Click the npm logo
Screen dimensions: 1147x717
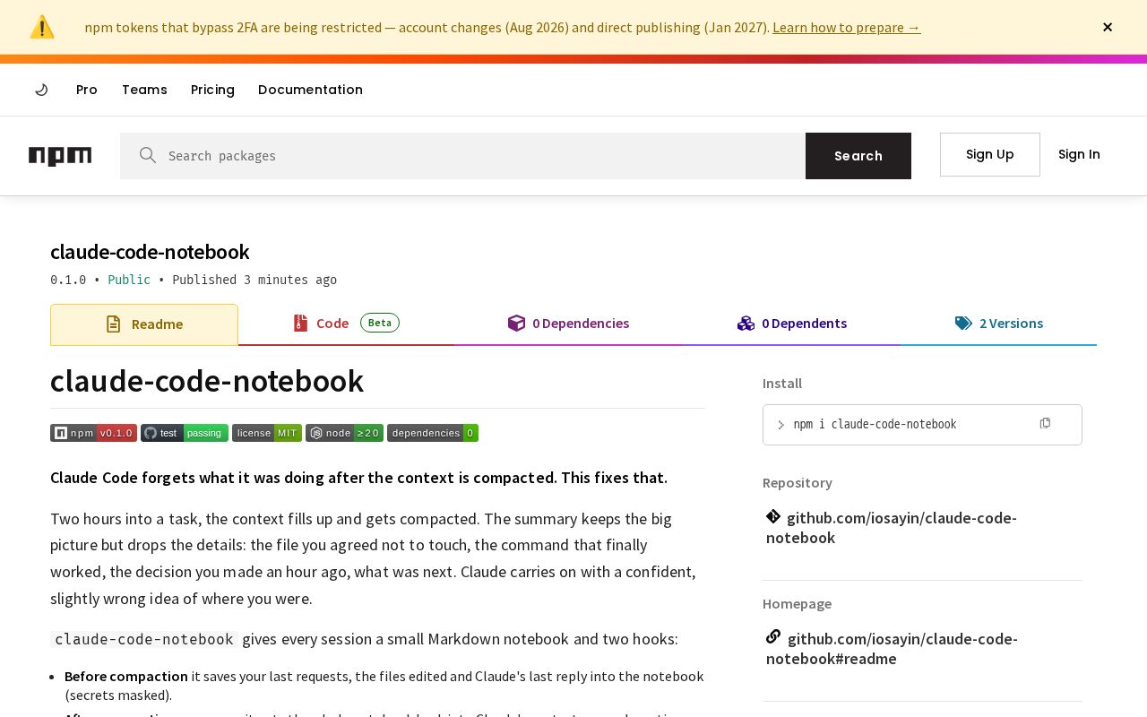pyautogui.click(x=60, y=156)
